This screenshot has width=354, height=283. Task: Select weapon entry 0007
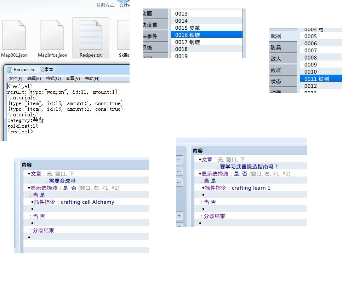[321, 51]
